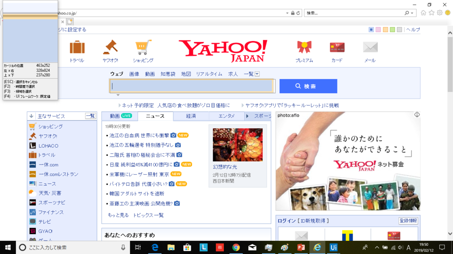The width and height of the screenshot is (453, 254).
Task: Open the LOHACO sidebar icon
Action: (x=33, y=146)
